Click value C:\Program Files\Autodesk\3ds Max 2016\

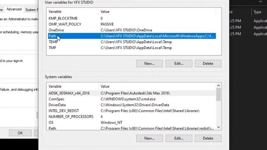135,93
